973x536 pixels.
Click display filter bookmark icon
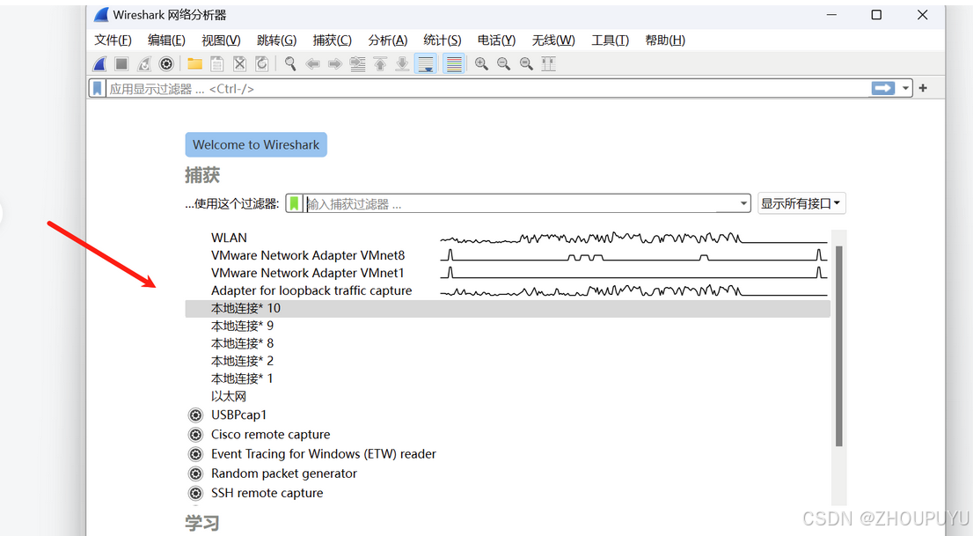click(98, 88)
